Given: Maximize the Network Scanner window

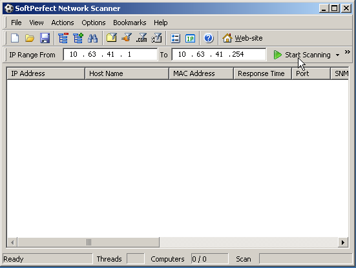Looking at the screenshot, I should 334,8.
